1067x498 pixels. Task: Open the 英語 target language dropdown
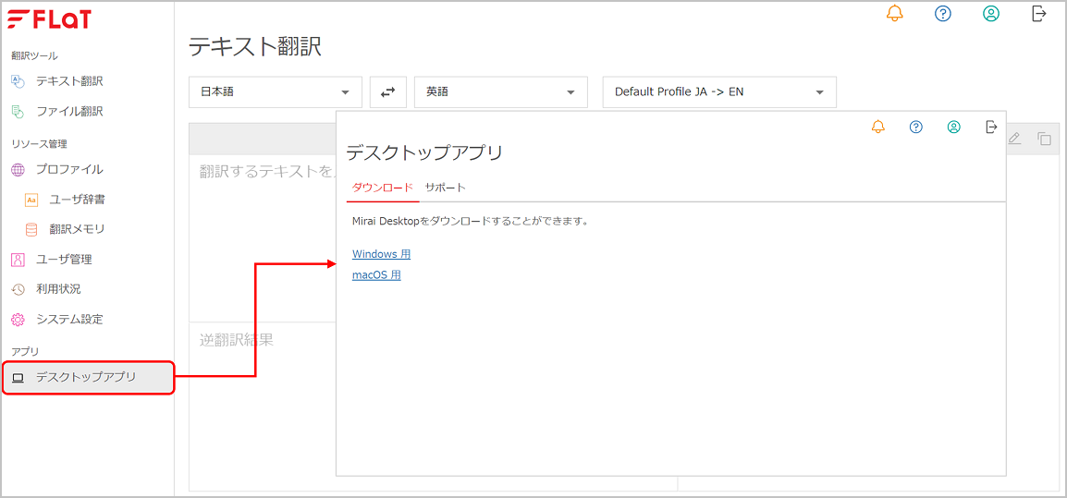click(x=501, y=91)
